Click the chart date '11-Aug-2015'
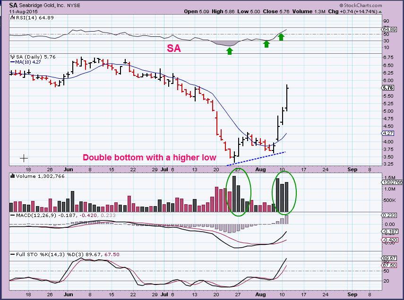Screen dimensions: 404x300 (x=24, y=12)
